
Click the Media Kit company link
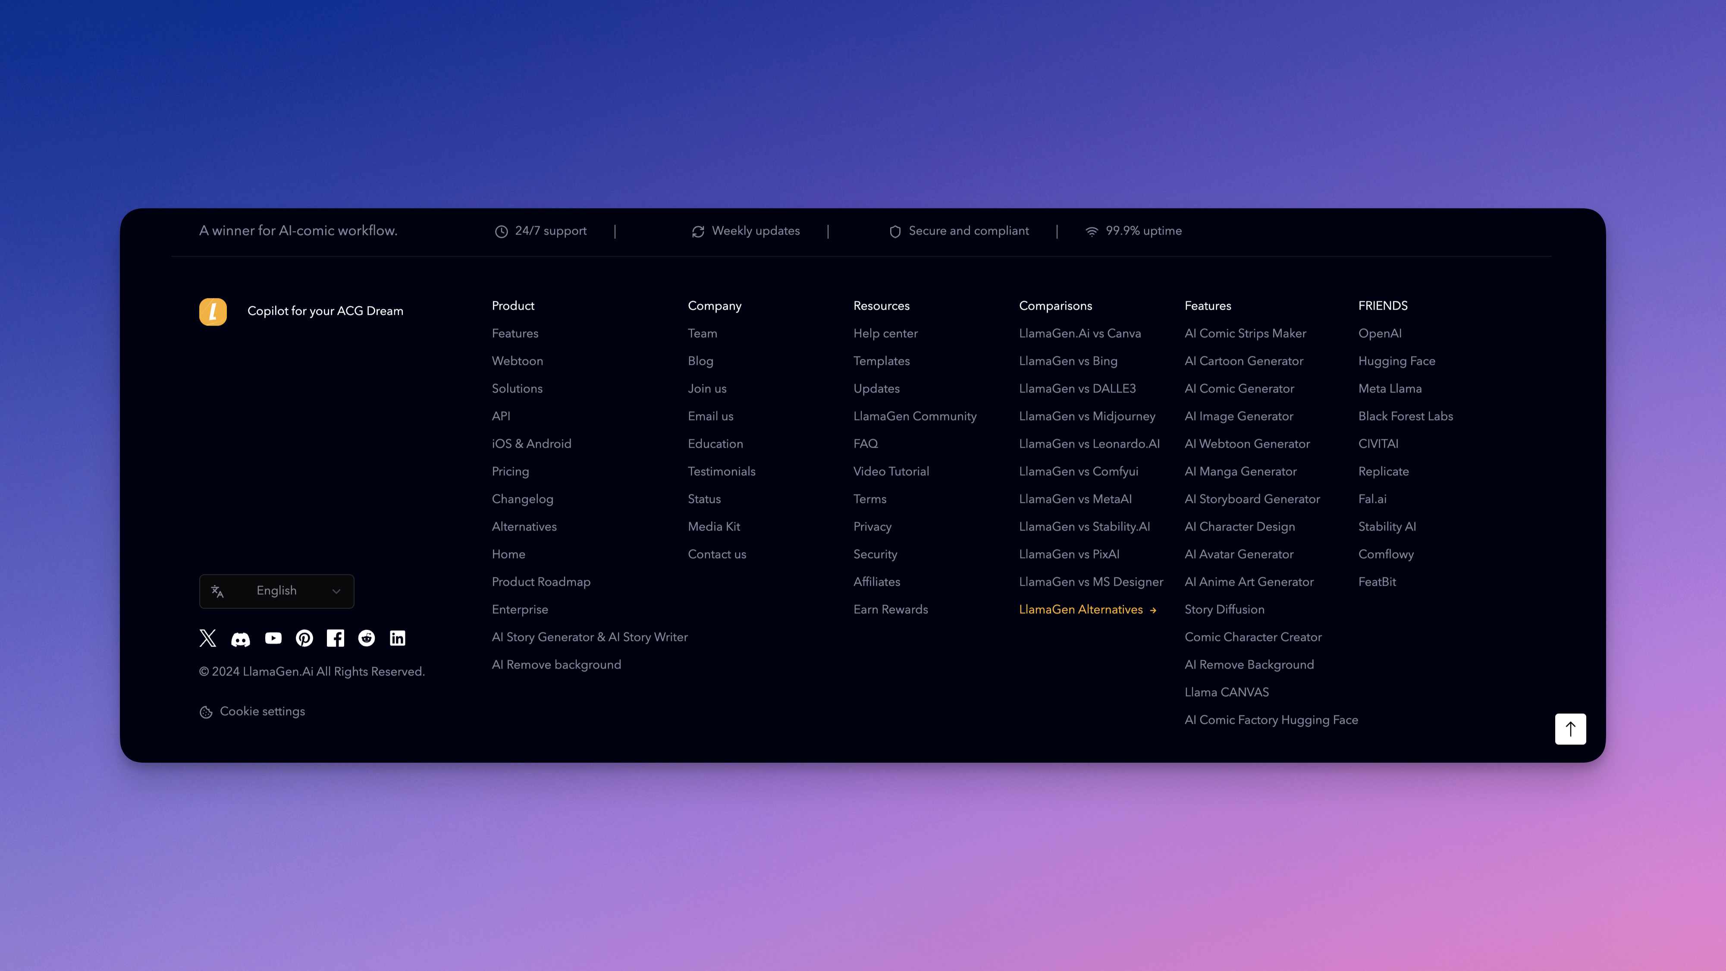click(x=714, y=527)
